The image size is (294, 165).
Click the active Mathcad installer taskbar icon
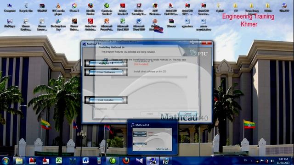pos(153,161)
